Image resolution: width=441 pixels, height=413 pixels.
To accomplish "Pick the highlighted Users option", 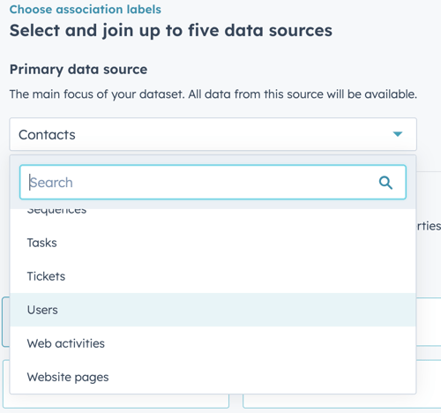I will 213,310.
